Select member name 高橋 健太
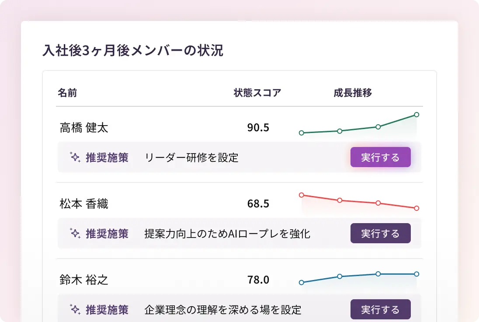 click(84, 128)
